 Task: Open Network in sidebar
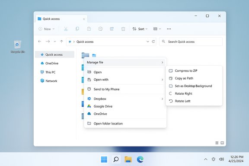click(54, 81)
